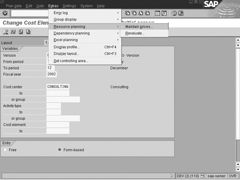Open the Help question mark icon

point(174,13)
